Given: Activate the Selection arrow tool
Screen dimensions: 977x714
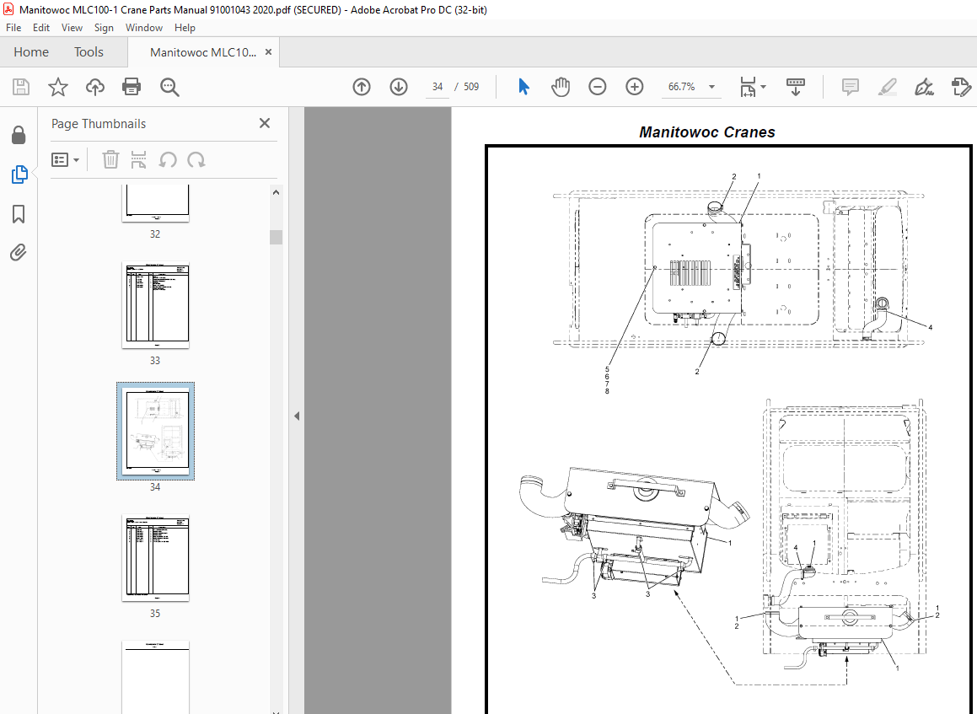Looking at the screenshot, I should (x=523, y=87).
